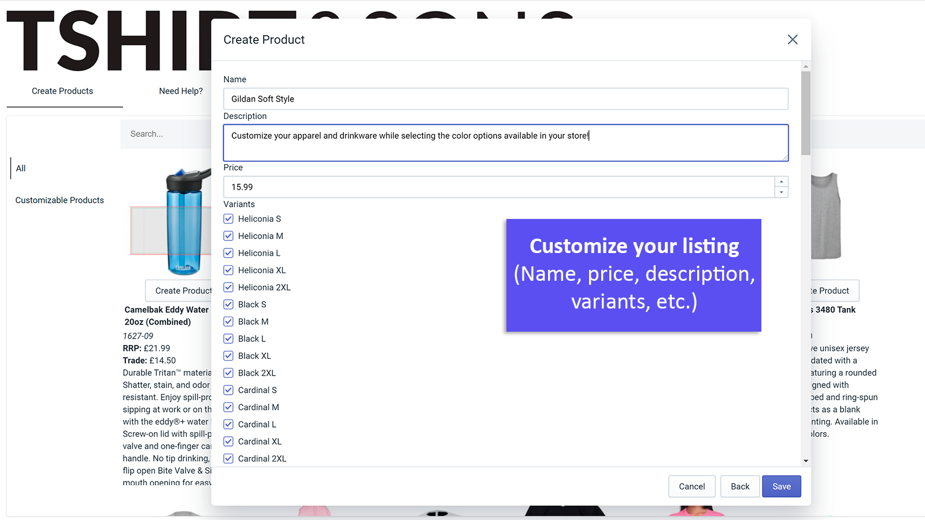Toggle the Black M checkbox
The width and height of the screenshot is (925, 520).
point(228,322)
